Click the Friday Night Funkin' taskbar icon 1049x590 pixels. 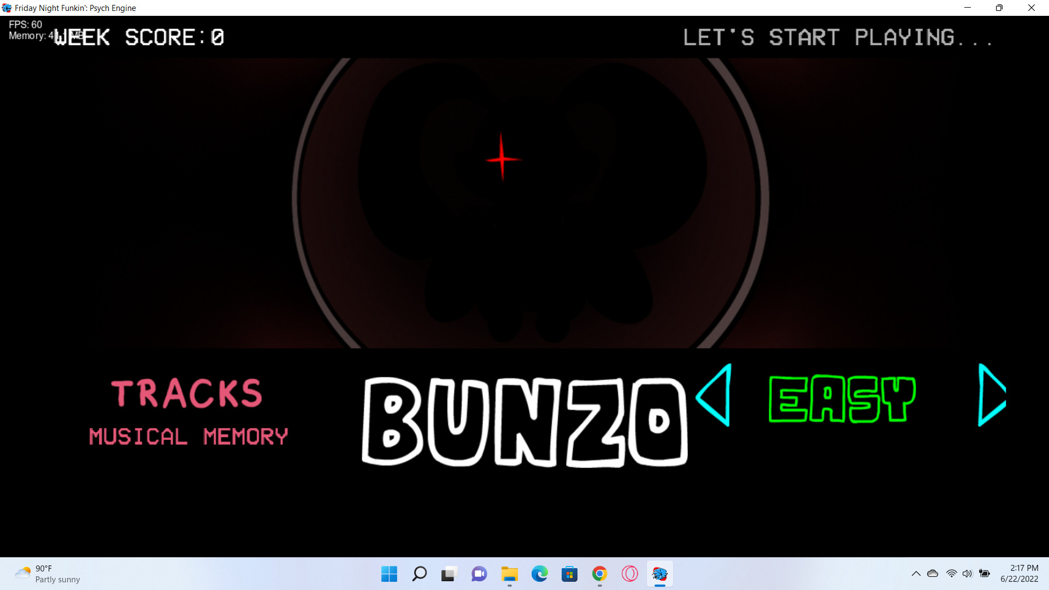659,574
